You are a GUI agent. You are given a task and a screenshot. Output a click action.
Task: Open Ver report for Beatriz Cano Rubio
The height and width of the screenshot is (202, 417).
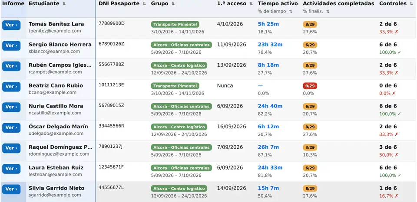tap(11, 87)
